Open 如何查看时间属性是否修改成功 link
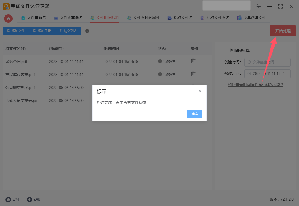299x206 pixels. tap(255, 85)
